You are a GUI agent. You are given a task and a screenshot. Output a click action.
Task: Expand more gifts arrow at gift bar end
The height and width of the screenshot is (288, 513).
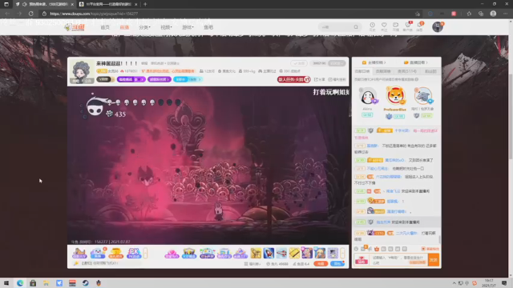(x=342, y=253)
